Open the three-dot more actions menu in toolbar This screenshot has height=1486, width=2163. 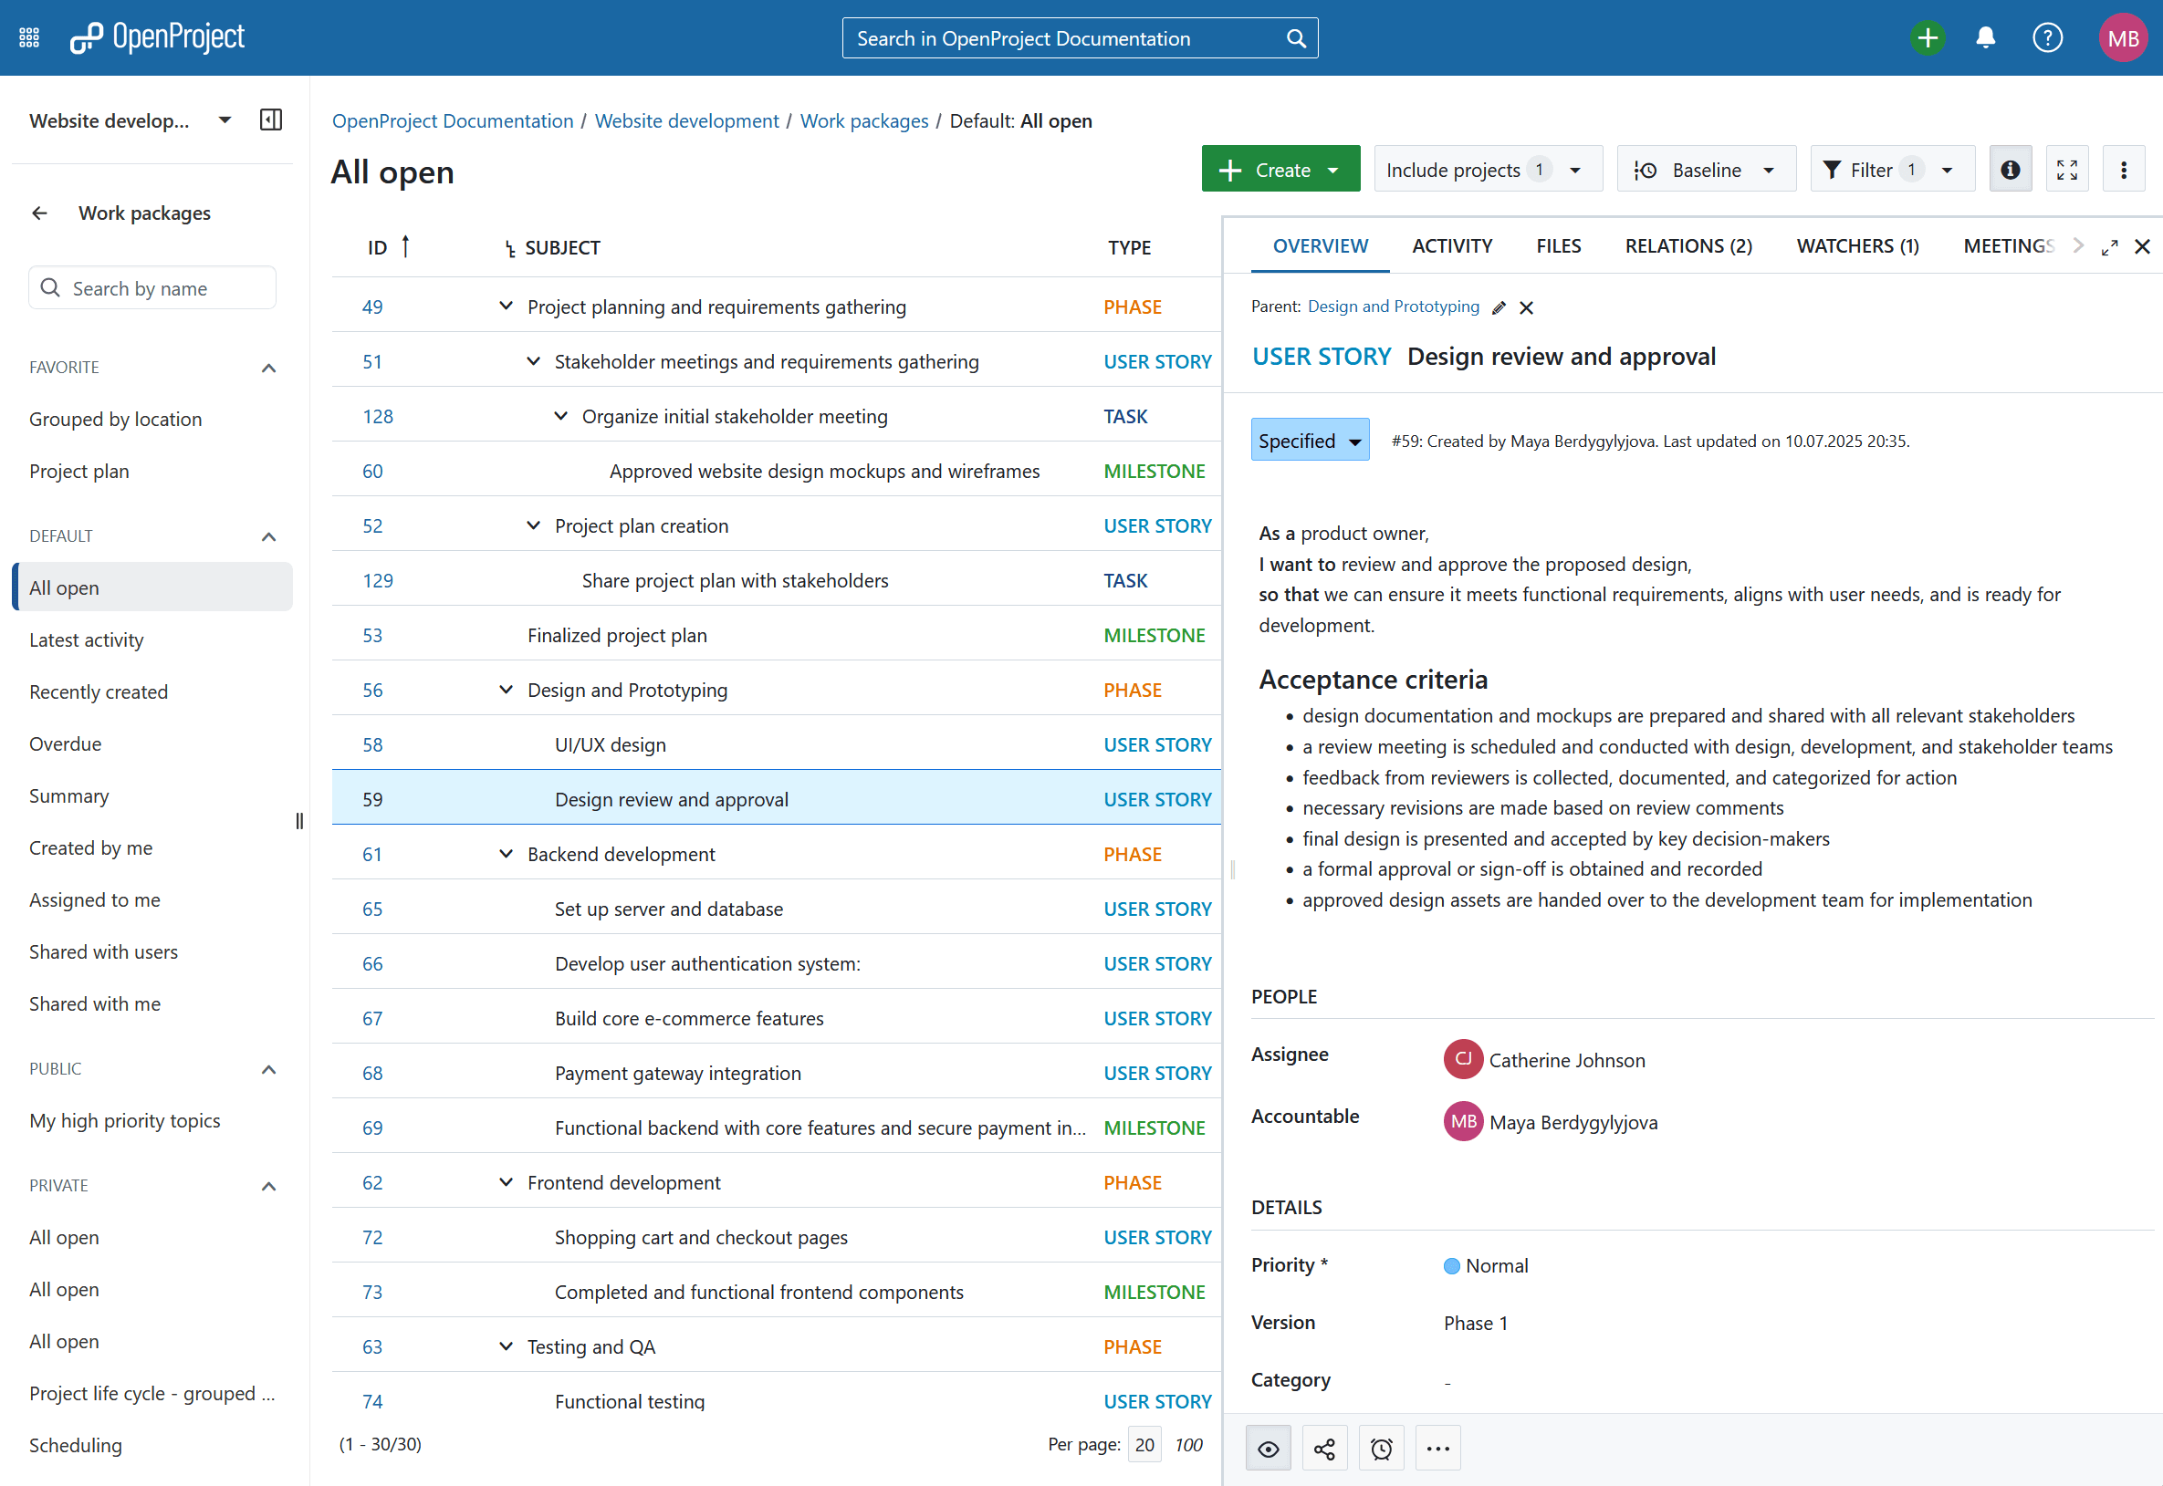pyautogui.click(x=2124, y=170)
